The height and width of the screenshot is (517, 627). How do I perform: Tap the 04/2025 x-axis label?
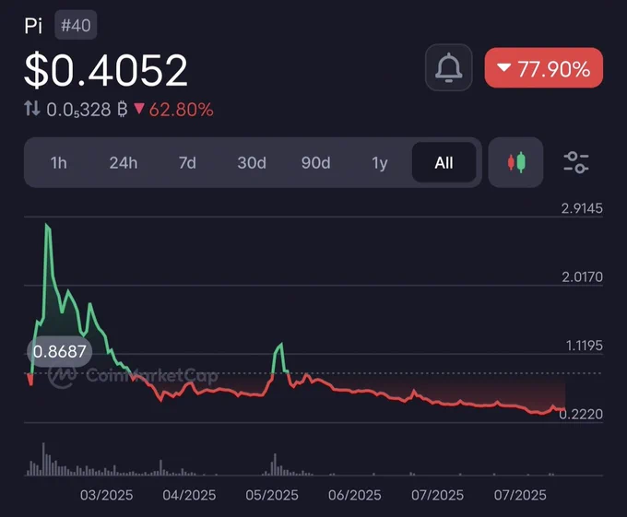pos(189,495)
